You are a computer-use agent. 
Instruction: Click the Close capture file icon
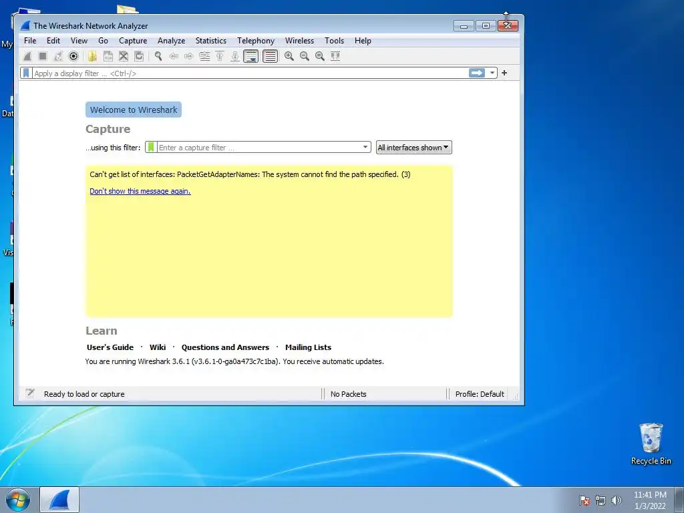coord(124,56)
